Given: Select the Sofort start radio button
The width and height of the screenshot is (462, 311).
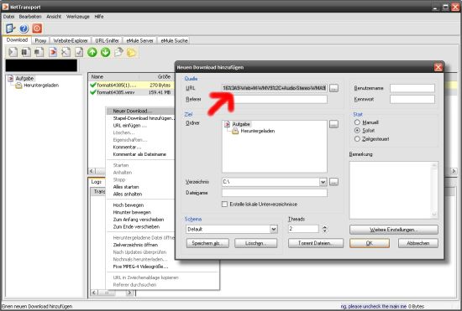Looking at the screenshot, I should coord(357,130).
